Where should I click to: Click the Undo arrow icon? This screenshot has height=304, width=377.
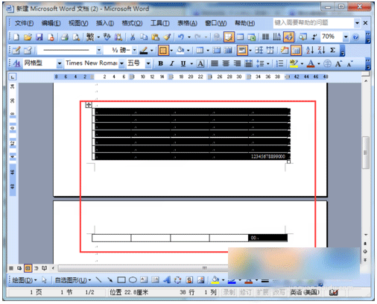point(181,37)
